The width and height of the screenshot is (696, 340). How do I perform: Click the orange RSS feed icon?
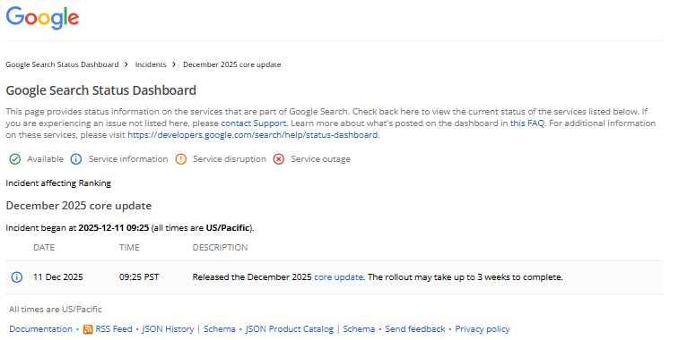click(x=88, y=329)
